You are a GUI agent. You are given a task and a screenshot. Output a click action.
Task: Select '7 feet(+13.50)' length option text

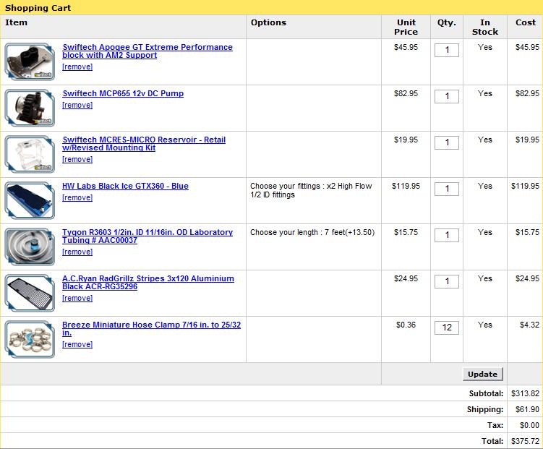tap(349, 232)
